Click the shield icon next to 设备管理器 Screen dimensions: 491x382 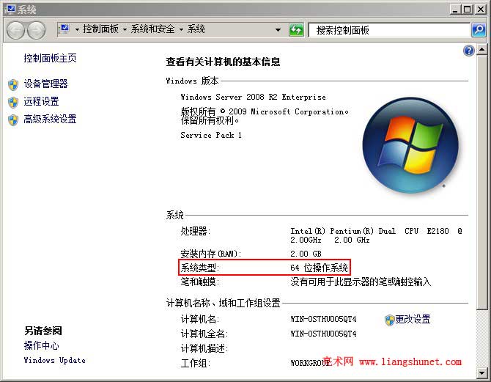(x=13, y=84)
